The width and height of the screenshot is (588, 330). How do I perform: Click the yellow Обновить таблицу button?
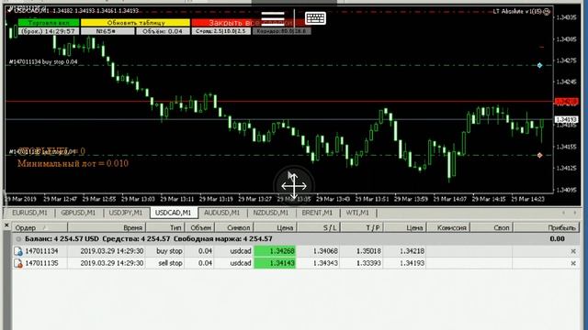(x=135, y=23)
